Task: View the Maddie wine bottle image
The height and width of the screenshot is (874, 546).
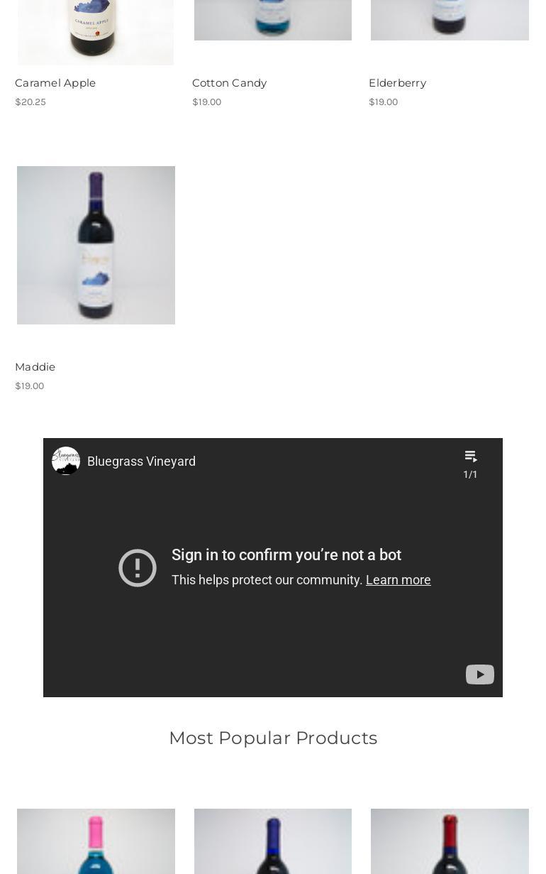Action: [x=96, y=245]
